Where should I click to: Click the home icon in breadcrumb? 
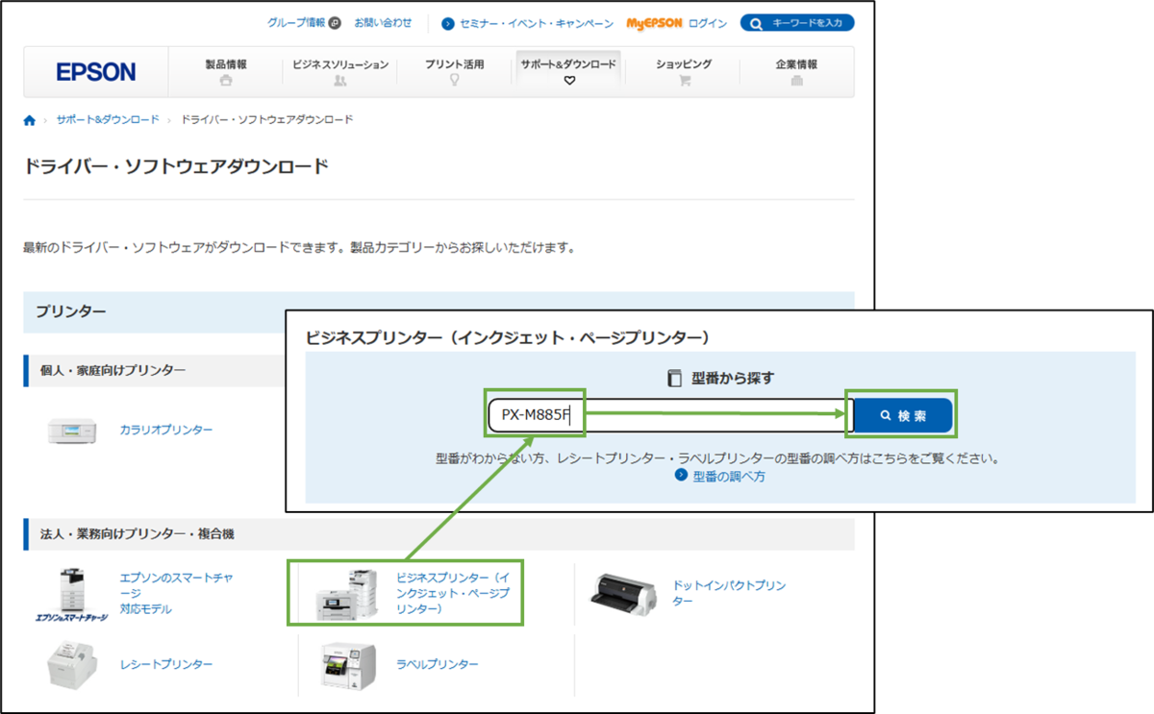tap(30, 120)
